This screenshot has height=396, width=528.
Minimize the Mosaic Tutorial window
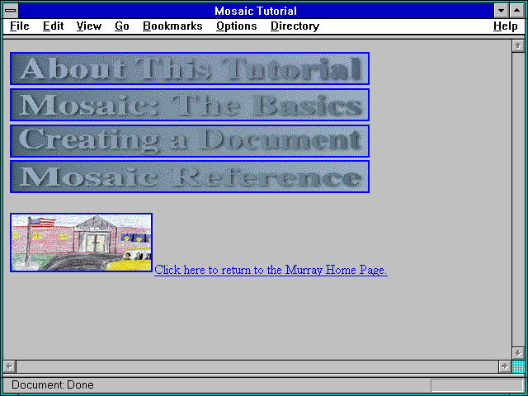tap(501, 11)
